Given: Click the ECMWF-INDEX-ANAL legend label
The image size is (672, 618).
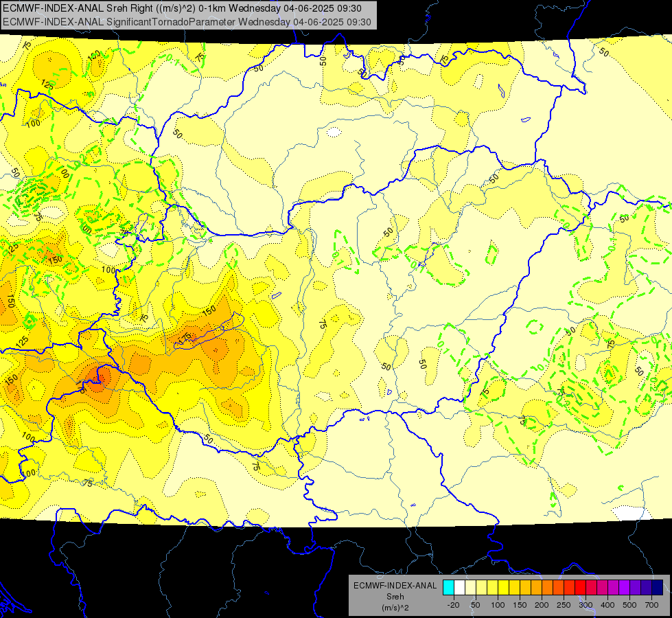Looking at the screenshot, I should [395, 586].
